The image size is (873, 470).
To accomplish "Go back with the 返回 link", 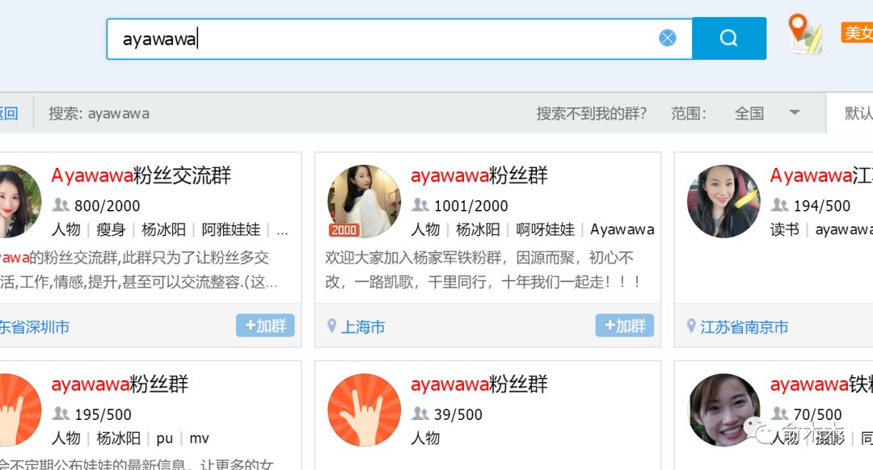I will 9,114.
